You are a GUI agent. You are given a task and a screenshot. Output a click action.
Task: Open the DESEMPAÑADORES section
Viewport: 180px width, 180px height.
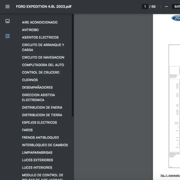(x=37, y=87)
